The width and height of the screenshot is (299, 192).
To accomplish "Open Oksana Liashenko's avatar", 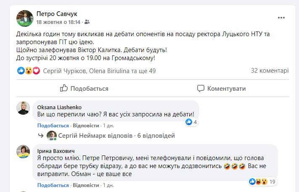I will (x=23, y=108).
